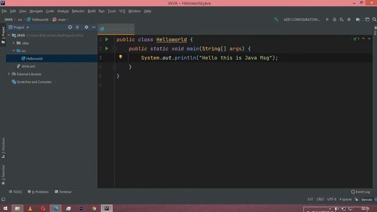Open line separator CRLF selector
377x212 pixels.
320,199
